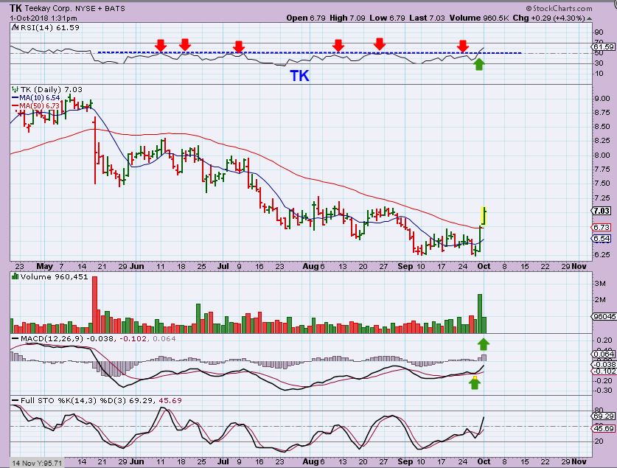Click the TK Teekay Corp. title
Viewport: 617px width, 468px height.
point(67,8)
